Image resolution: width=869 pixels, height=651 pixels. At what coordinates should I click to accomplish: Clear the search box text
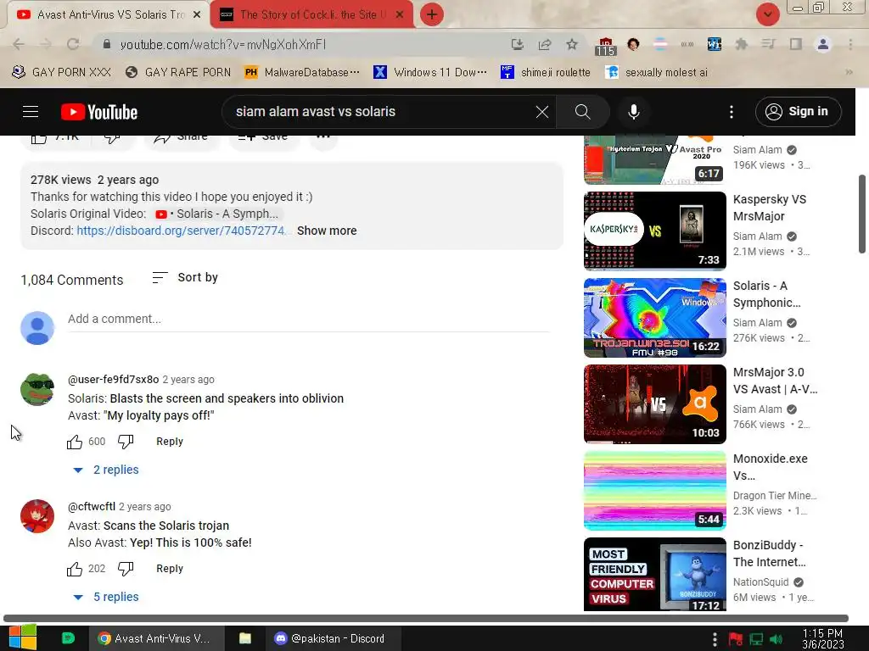click(x=542, y=112)
